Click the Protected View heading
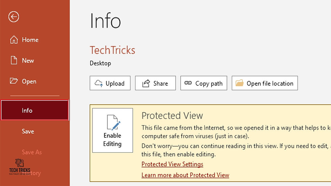 click(x=172, y=115)
